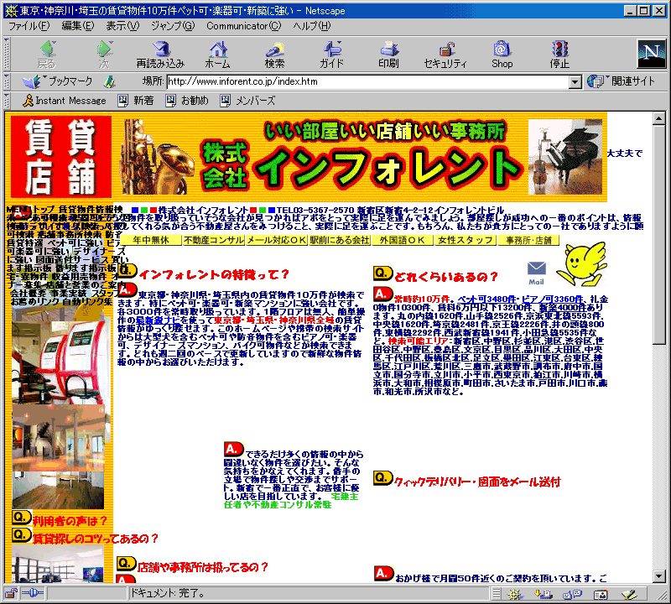Viewport: 671px width, 604px height.
Task: Click the 大丈夫で link beside banner
Action: tap(625, 154)
